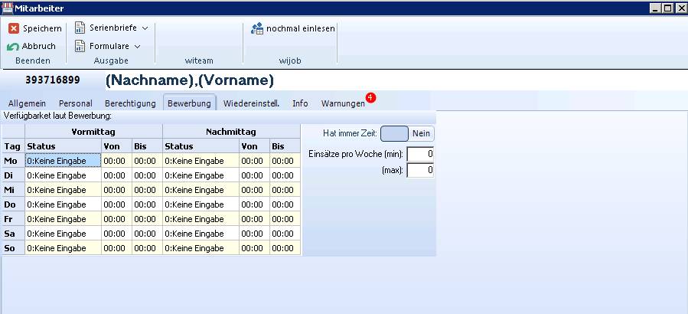Click Tuesday Nachmittag Von time cell
The width and height of the screenshot is (688, 314).
(255, 175)
